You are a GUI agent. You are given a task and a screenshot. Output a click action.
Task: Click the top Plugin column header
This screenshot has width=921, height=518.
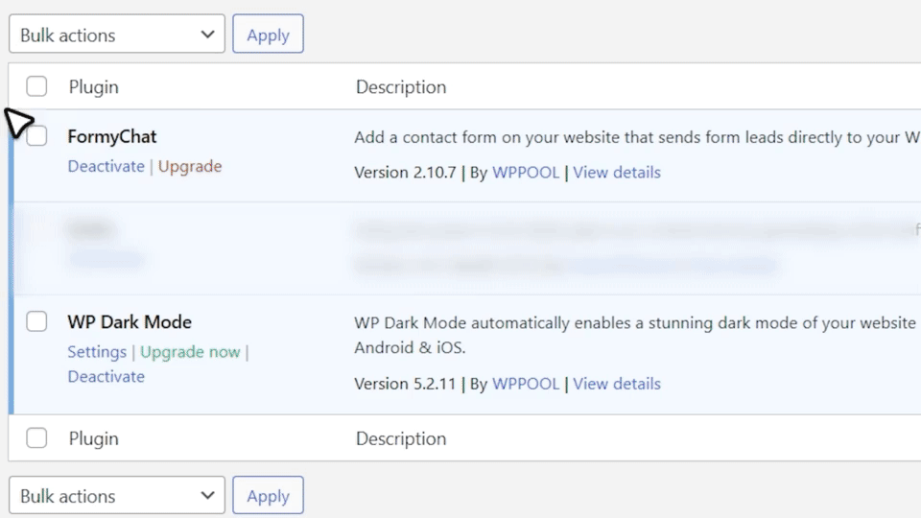(x=93, y=87)
